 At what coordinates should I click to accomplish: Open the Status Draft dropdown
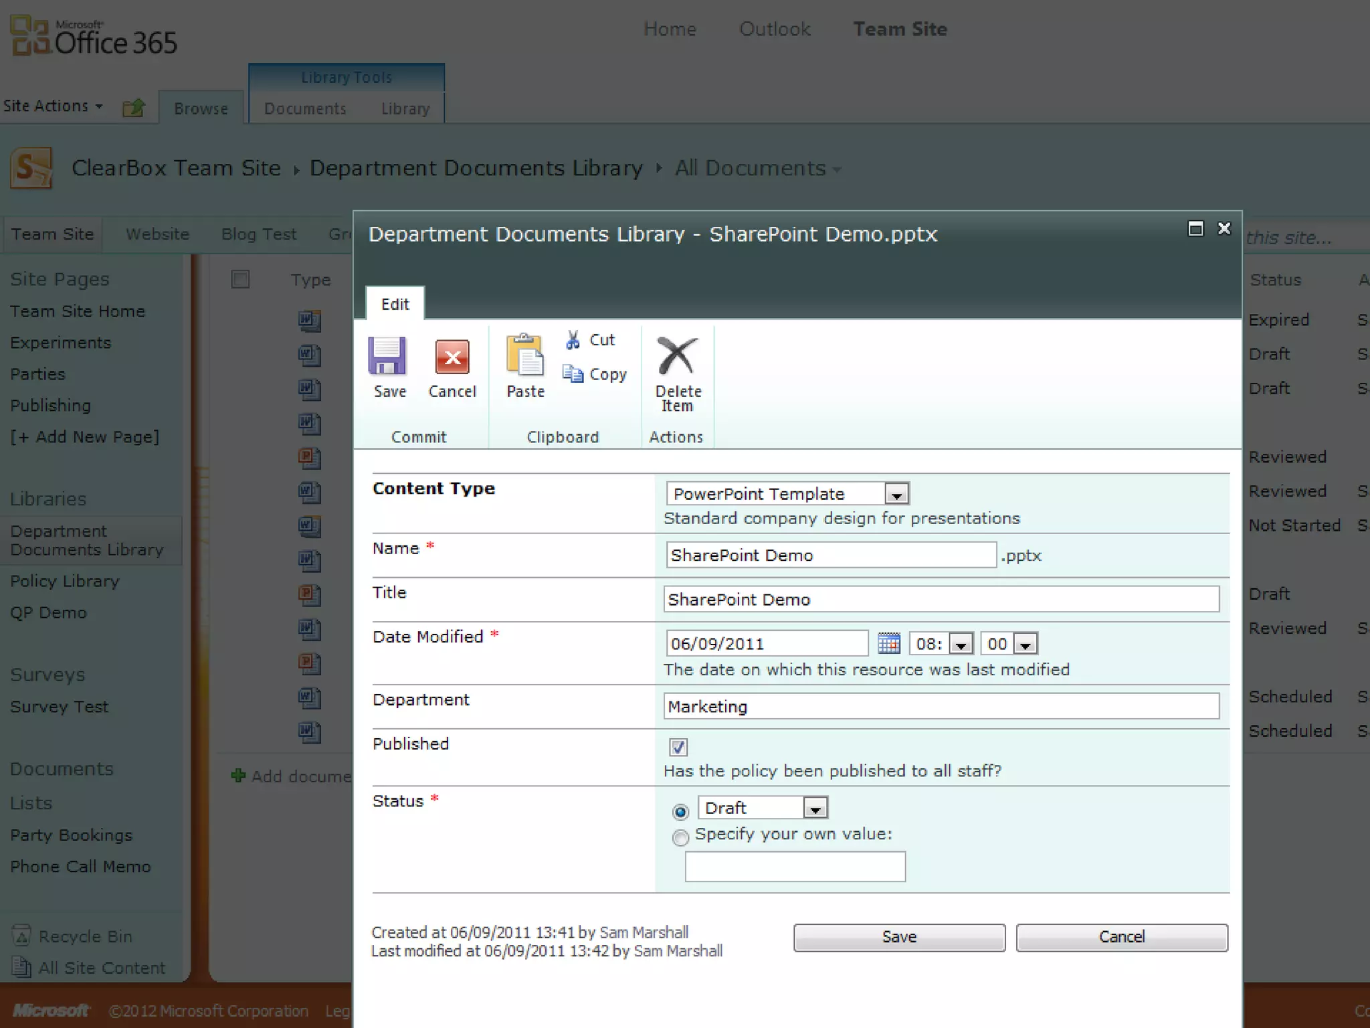pos(815,808)
